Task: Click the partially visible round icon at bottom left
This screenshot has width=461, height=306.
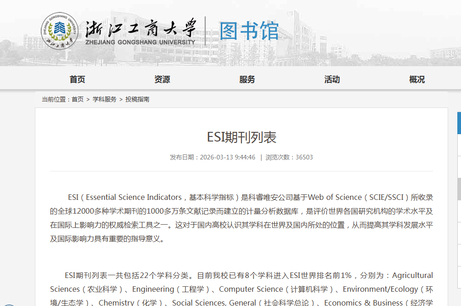Action: tap(9, 305)
